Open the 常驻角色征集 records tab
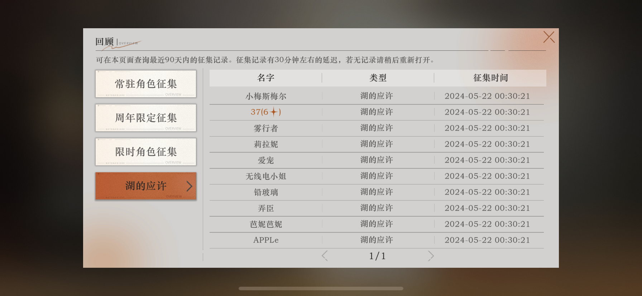Screen dimensions: 642x296 click(x=146, y=84)
